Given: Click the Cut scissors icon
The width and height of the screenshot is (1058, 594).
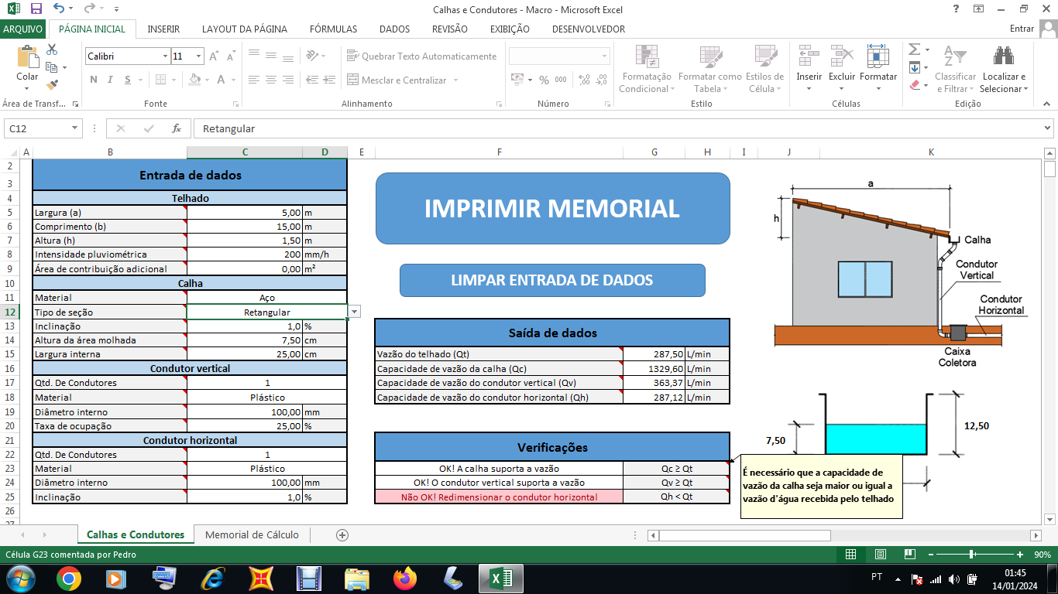Looking at the screenshot, I should pyautogui.click(x=52, y=49).
